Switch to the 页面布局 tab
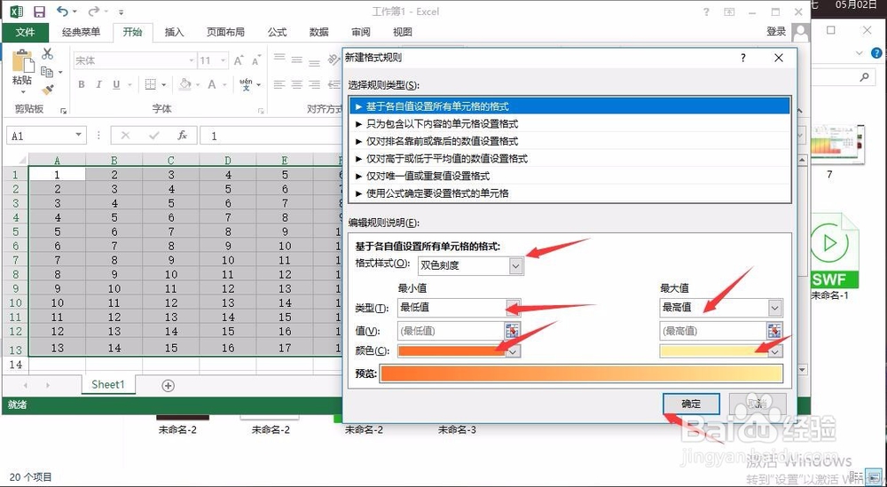This screenshot has height=487, width=887. tap(225, 32)
